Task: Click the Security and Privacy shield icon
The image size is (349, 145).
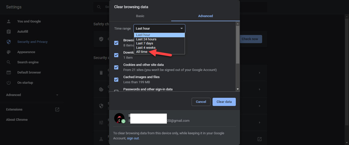Action: [x=9, y=42]
